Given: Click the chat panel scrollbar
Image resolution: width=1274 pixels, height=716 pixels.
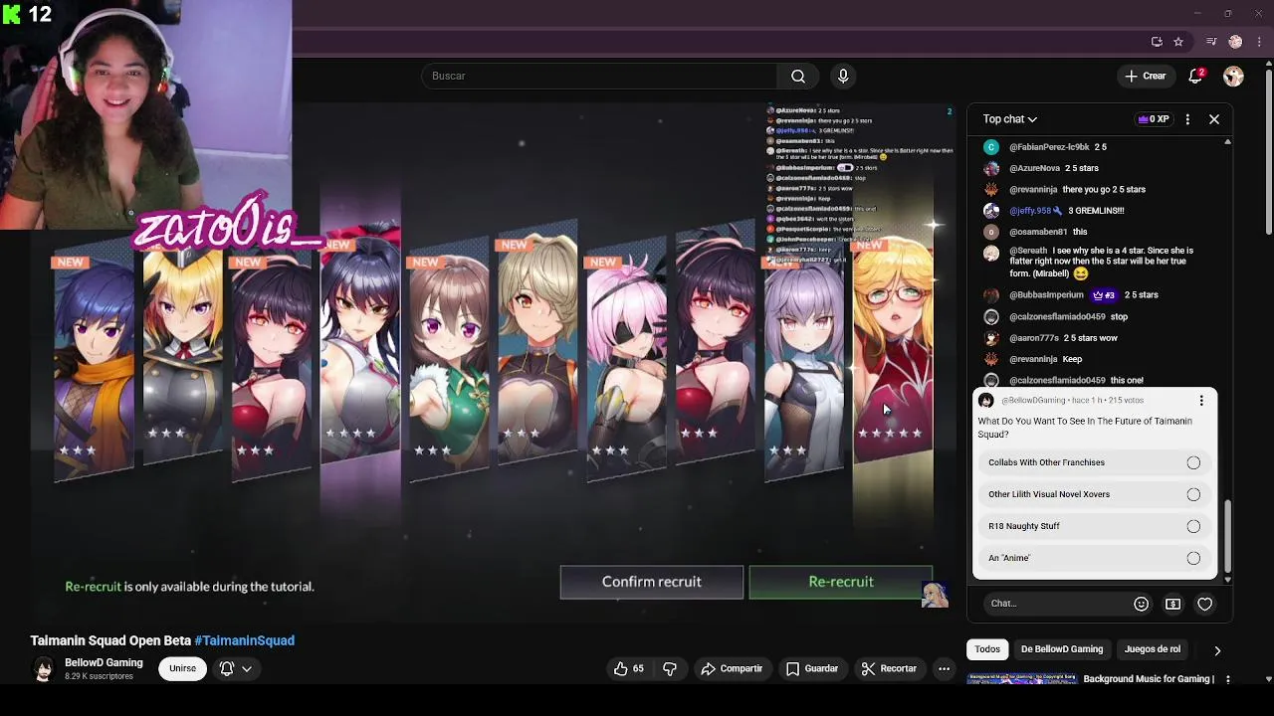Looking at the screenshot, I should (1227, 535).
